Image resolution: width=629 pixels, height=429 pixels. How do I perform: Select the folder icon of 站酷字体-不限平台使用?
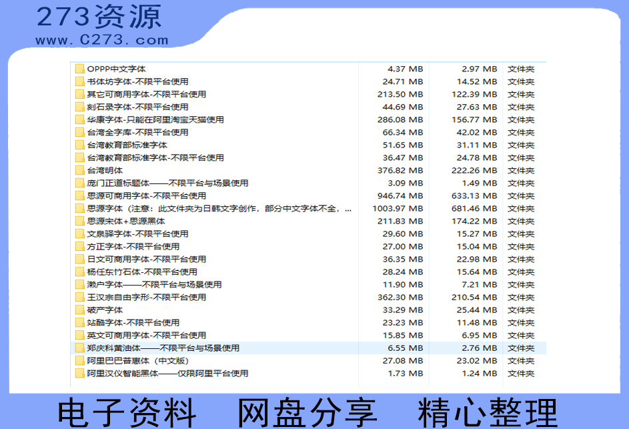click(80, 323)
